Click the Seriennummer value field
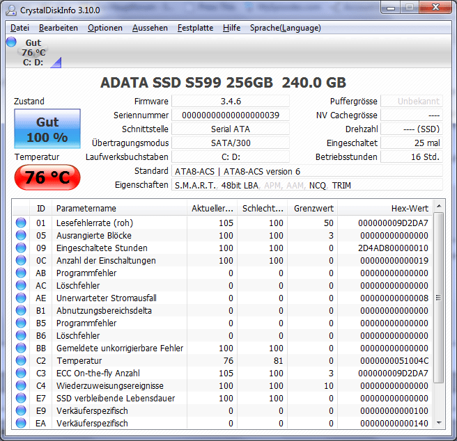 click(x=231, y=115)
